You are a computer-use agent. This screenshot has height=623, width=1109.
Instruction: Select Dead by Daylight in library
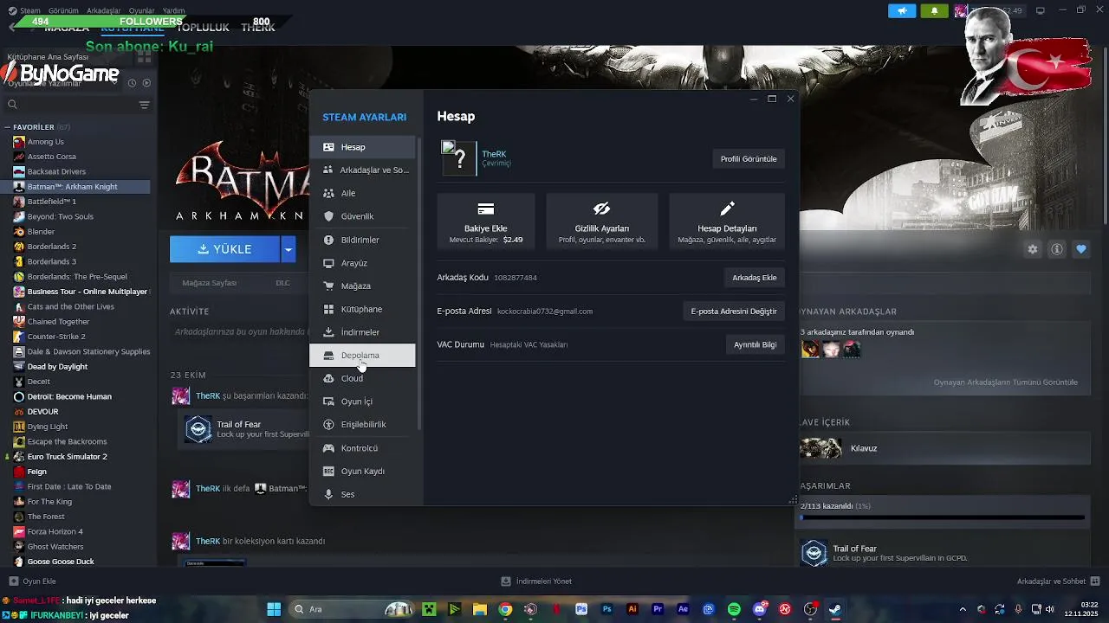(57, 367)
